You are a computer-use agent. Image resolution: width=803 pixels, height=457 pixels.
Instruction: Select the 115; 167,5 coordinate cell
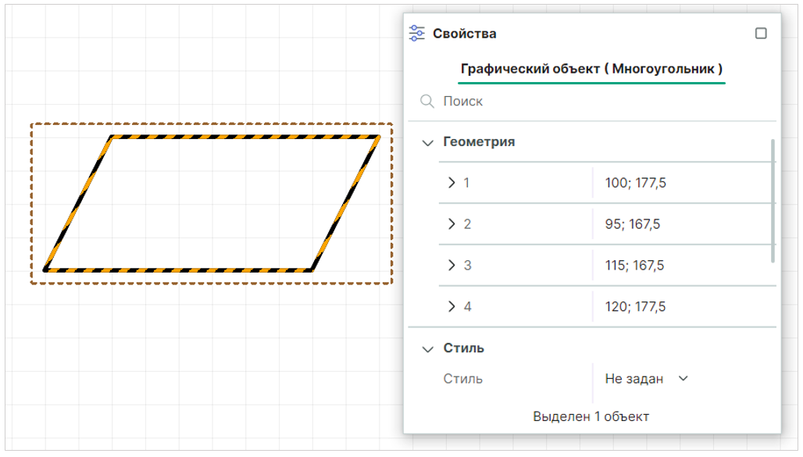point(634,266)
